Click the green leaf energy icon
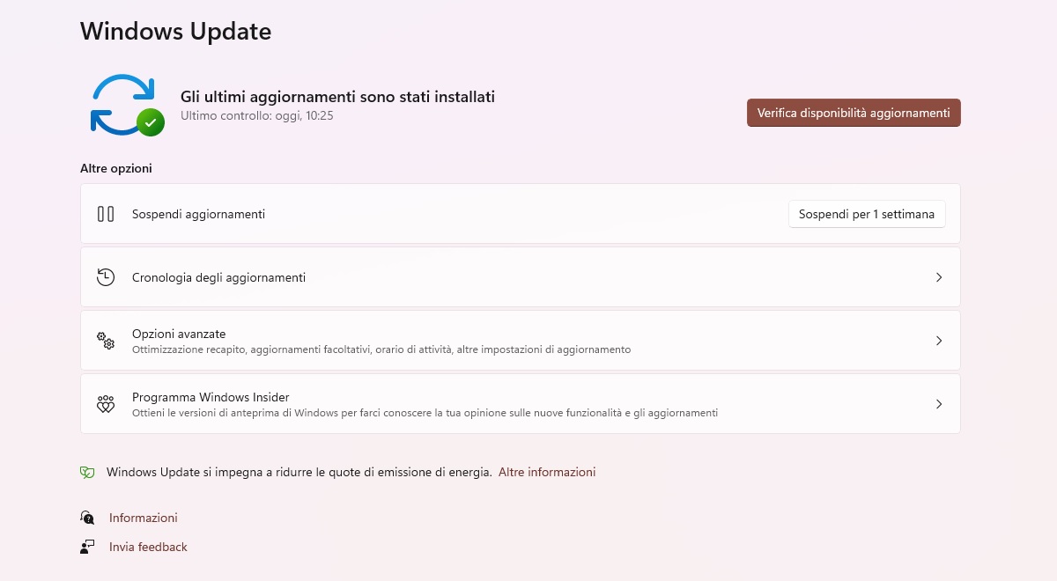 (87, 473)
